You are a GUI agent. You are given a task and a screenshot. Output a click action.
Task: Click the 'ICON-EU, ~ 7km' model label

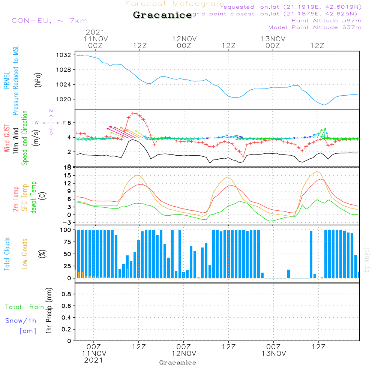[48, 21]
